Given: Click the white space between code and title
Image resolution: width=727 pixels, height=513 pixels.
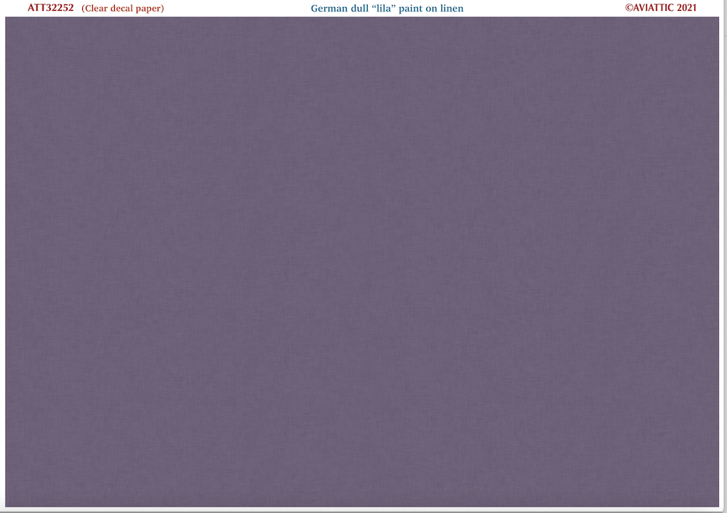Looking at the screenshot, I should 237,8.
